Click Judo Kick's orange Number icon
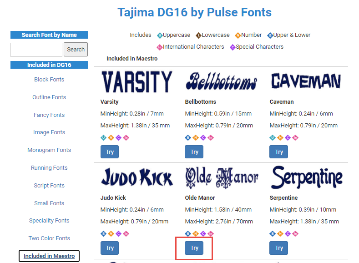The image size is (359, 263). [x=111, y=234]
